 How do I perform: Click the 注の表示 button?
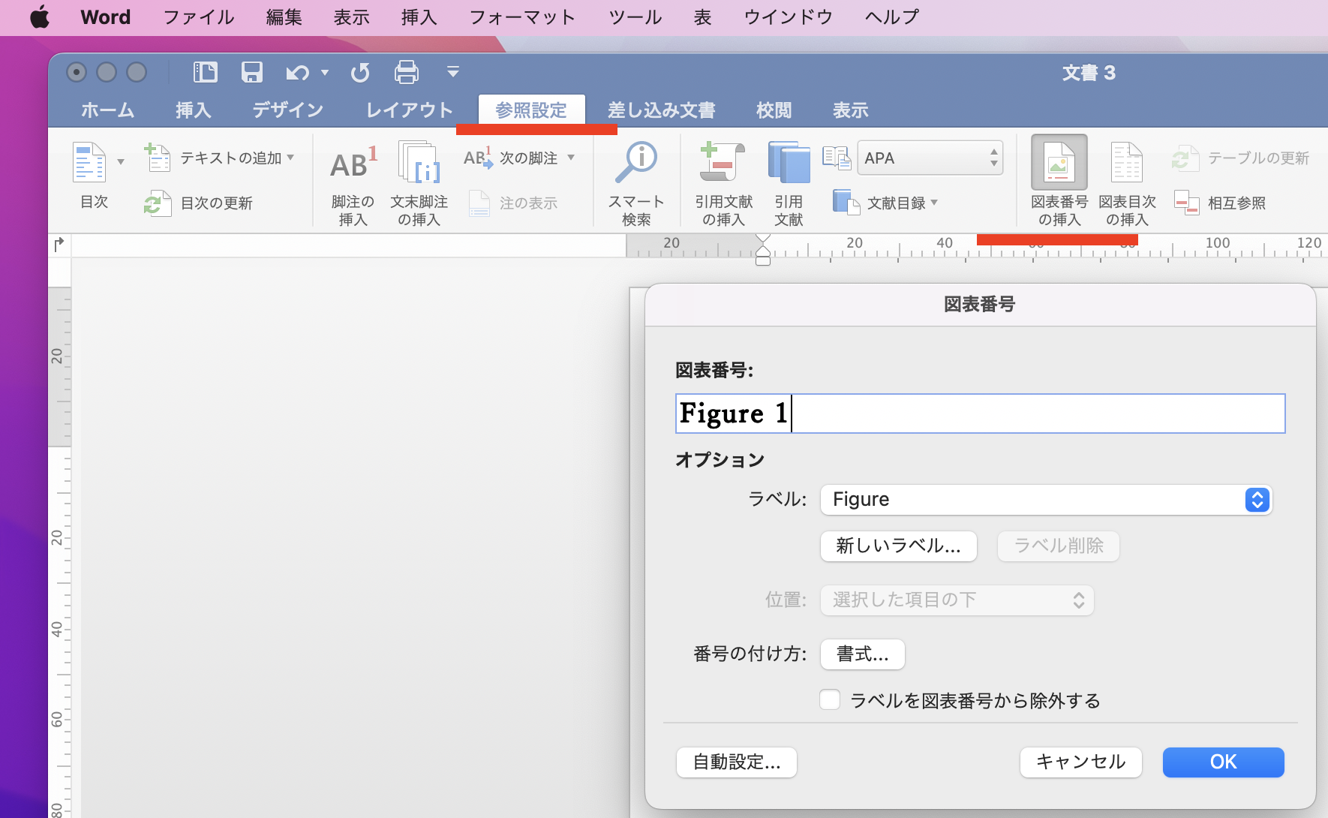(x=513, y=203)
